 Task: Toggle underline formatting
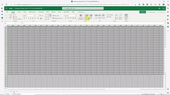tap(28, 18)
